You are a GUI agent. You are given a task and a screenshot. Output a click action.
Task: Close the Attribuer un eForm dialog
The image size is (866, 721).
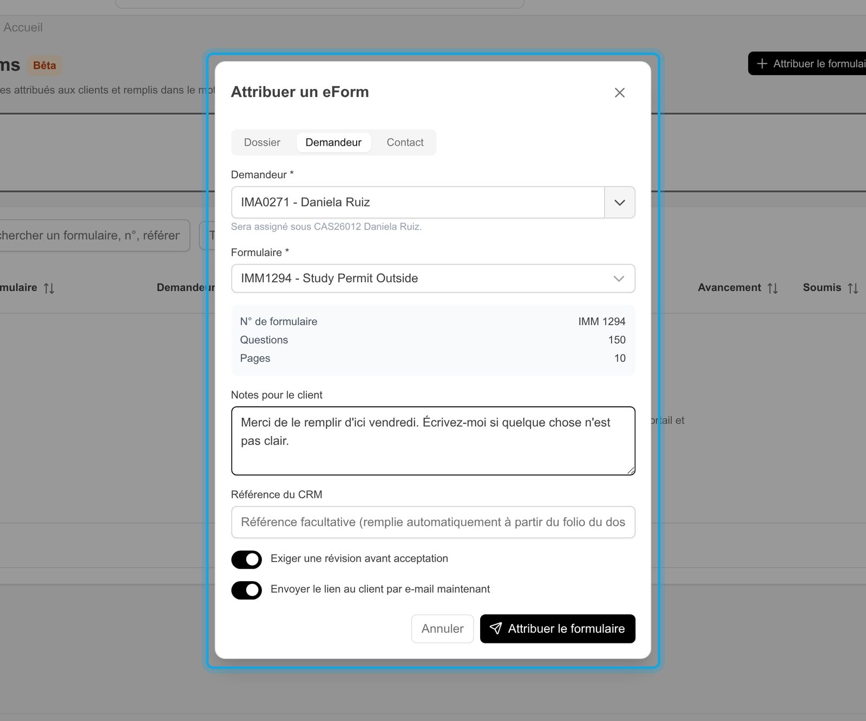coord(620,93)
